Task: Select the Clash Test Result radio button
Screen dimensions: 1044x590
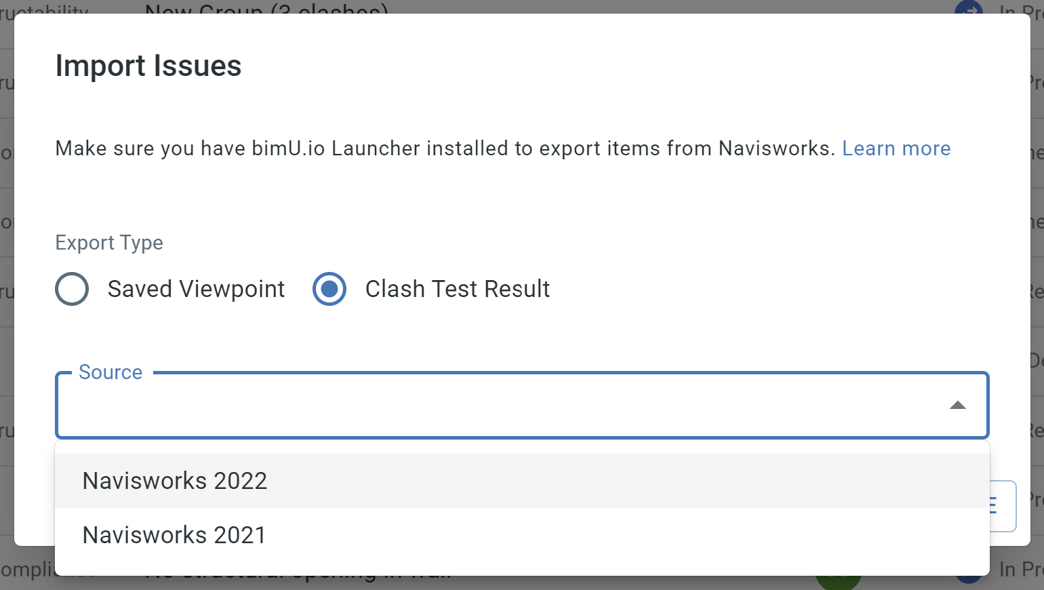Action: pyautogui.click(x=329, y=289)
